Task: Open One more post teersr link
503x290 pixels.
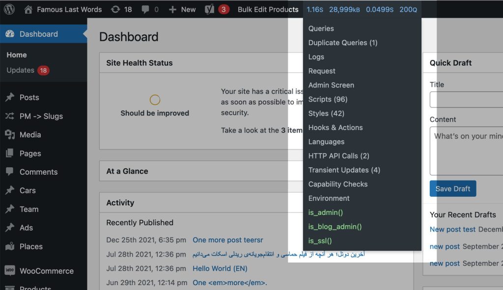Action: 228,240
